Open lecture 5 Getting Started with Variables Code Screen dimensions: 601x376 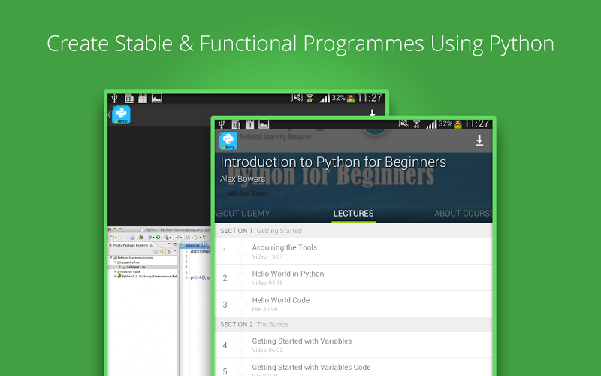(353, 368)
